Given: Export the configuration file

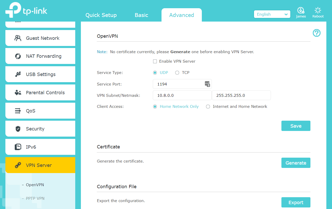Looking at the screenshot, I should pyautogui.click(x=296, y=202).
